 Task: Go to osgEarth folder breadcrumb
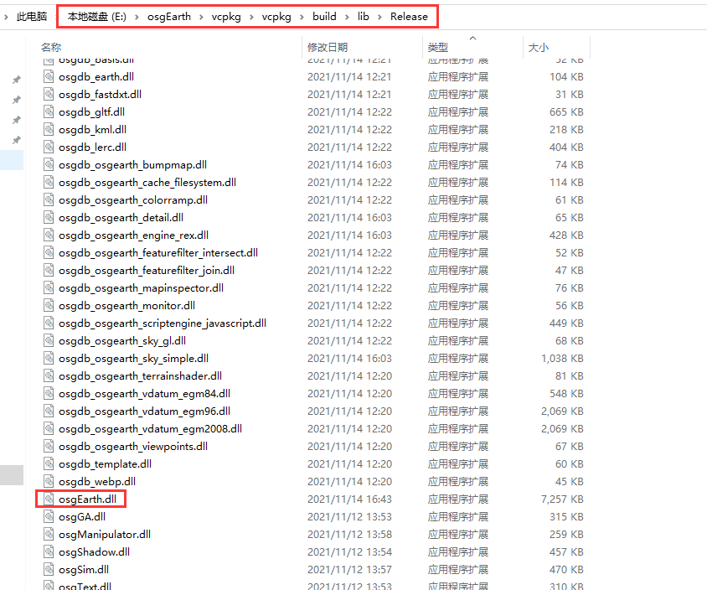pos(169,17)
